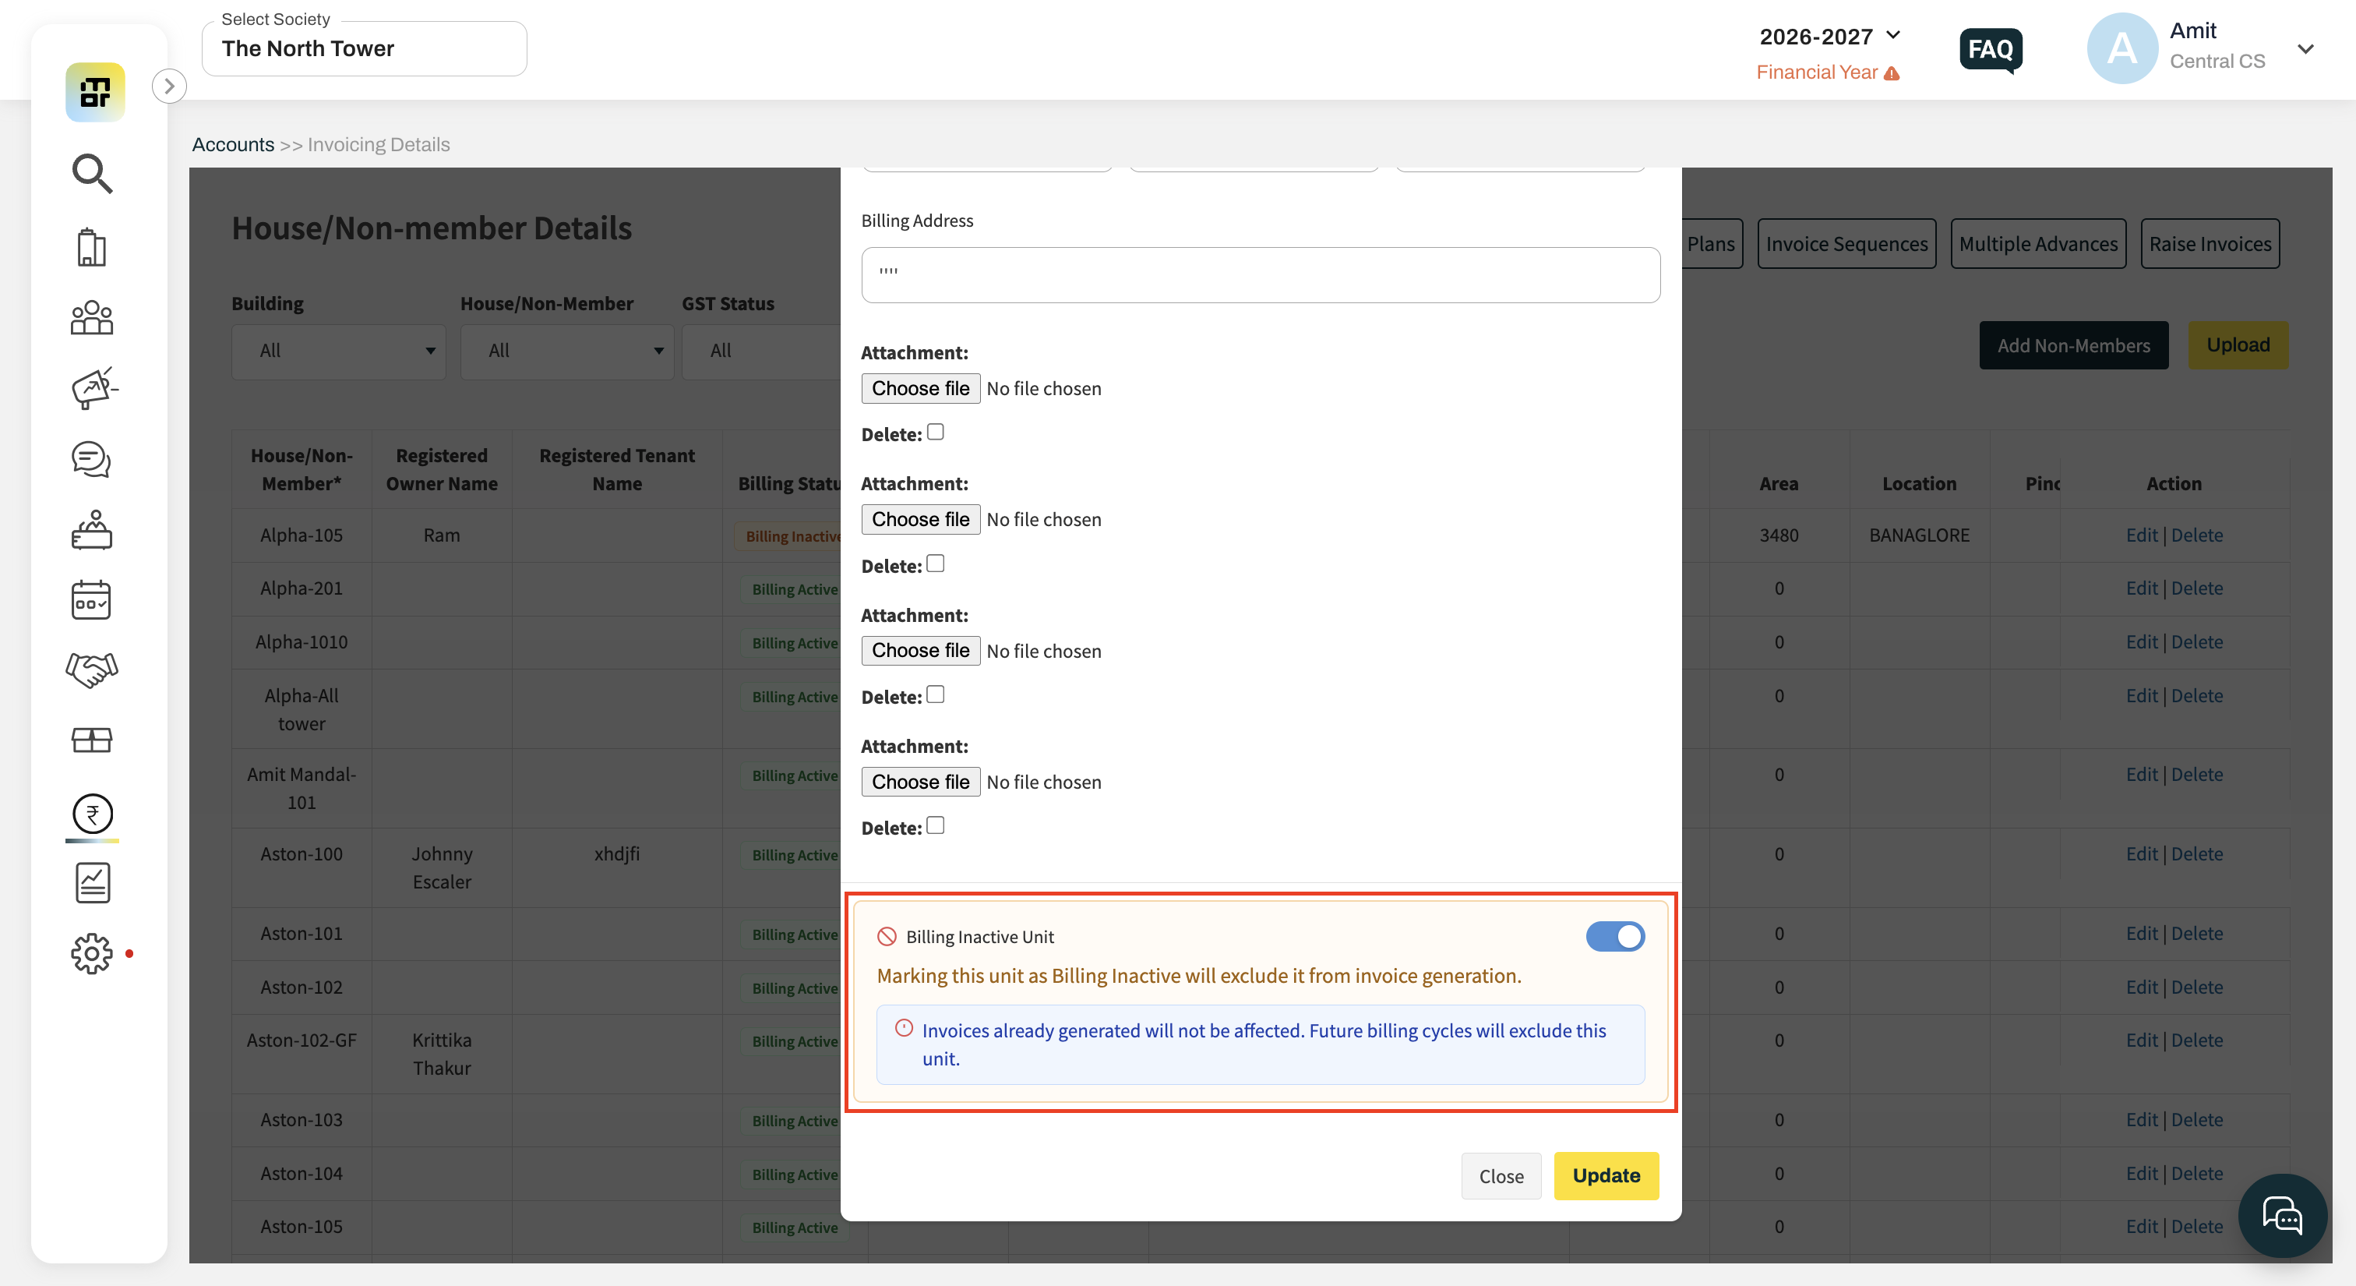This screenshot has width=2356, height=1286.
Task: Click the Johnny Escaler owner name
Action: click(442, 867)
